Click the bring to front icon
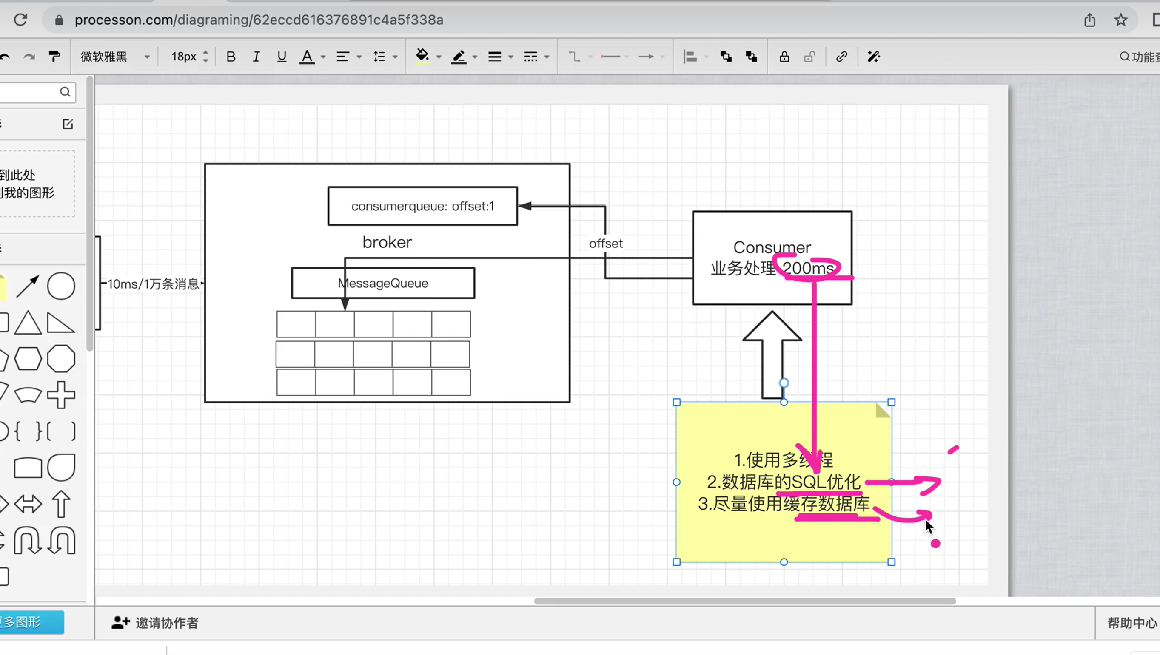1160x655 pixels. coord(725,57)
